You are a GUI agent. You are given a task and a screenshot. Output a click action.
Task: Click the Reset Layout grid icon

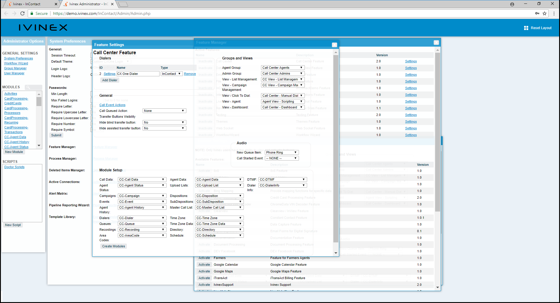(x=526, y=28)
